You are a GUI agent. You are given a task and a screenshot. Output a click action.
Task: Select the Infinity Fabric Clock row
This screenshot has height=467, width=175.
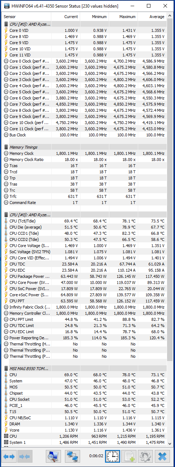click(85, 307)
